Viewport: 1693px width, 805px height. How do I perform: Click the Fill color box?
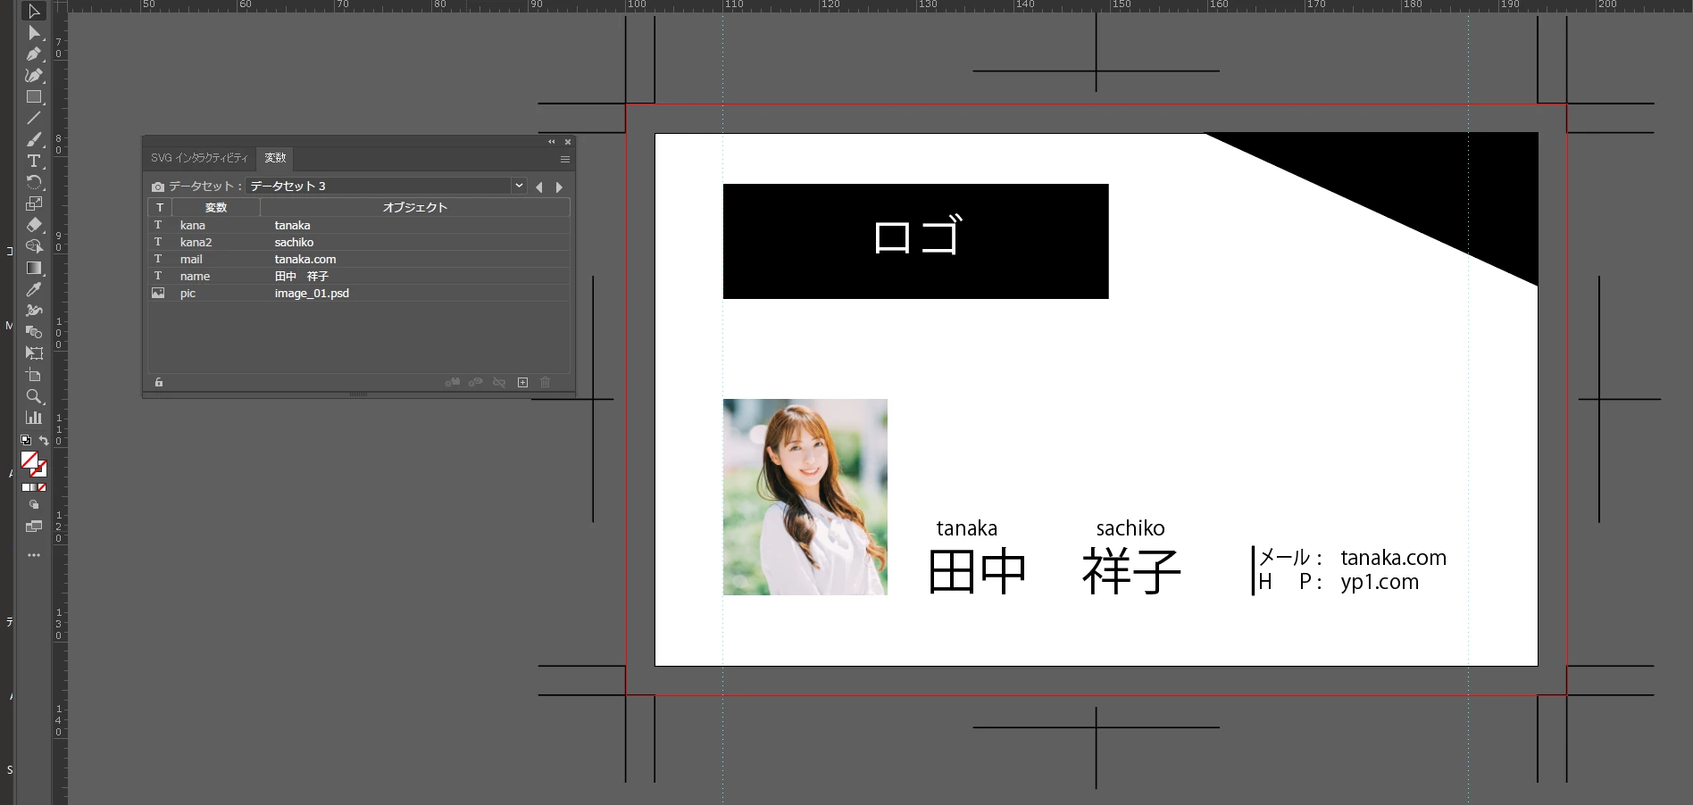click(29, 460)
